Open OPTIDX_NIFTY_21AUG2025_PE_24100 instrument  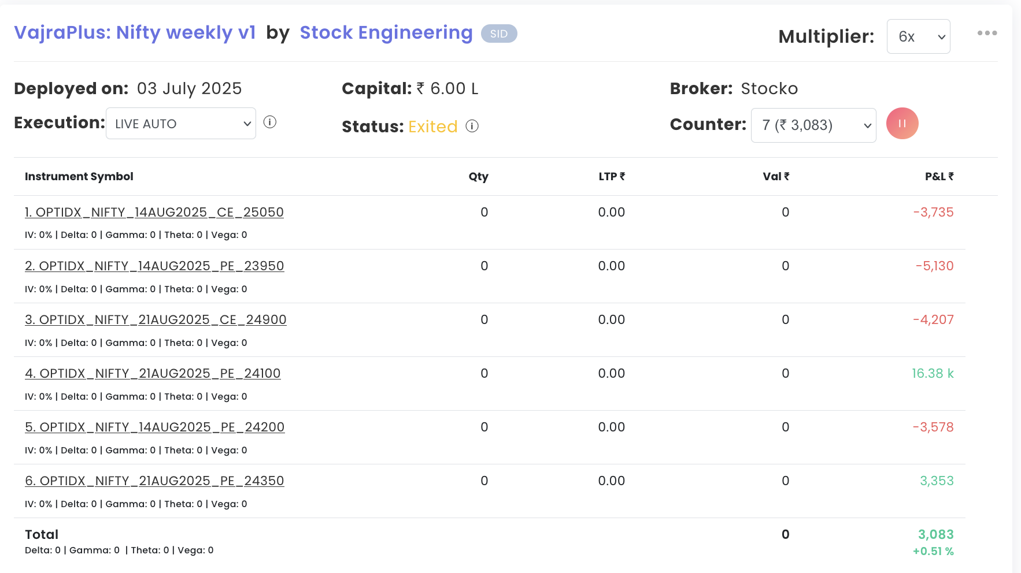click(x=153, y=374)
